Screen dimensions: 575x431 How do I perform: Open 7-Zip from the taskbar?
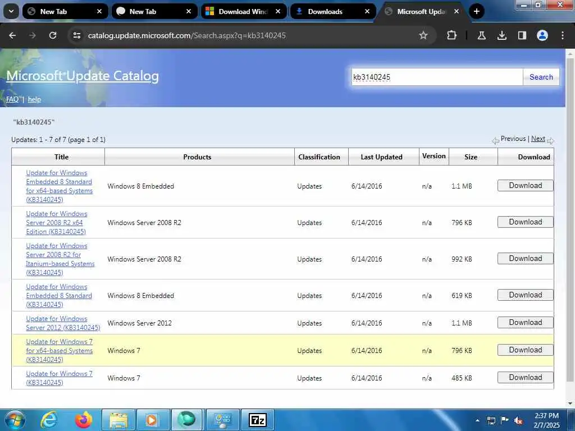[257, 420]
